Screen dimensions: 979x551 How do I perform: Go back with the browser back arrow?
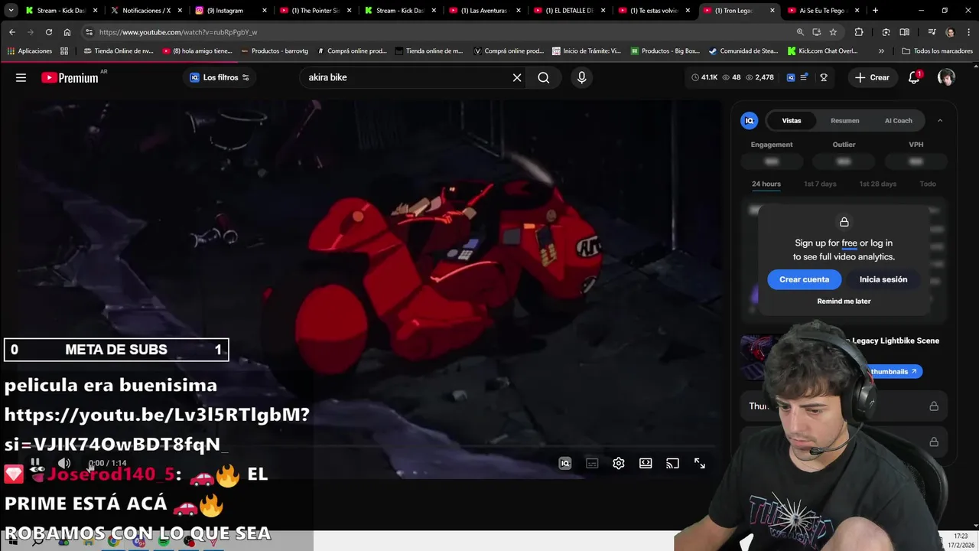[x=12, y=32]
